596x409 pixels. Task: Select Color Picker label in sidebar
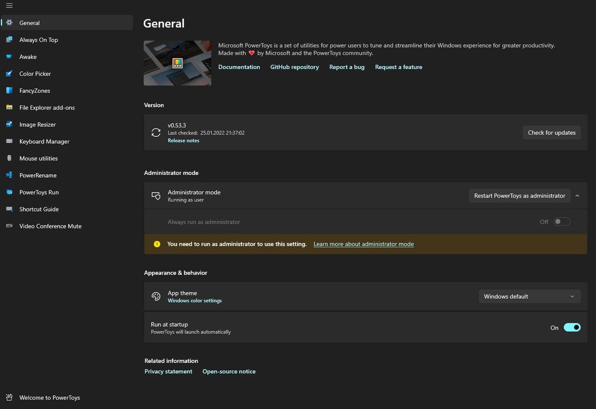tap(35, 74)
